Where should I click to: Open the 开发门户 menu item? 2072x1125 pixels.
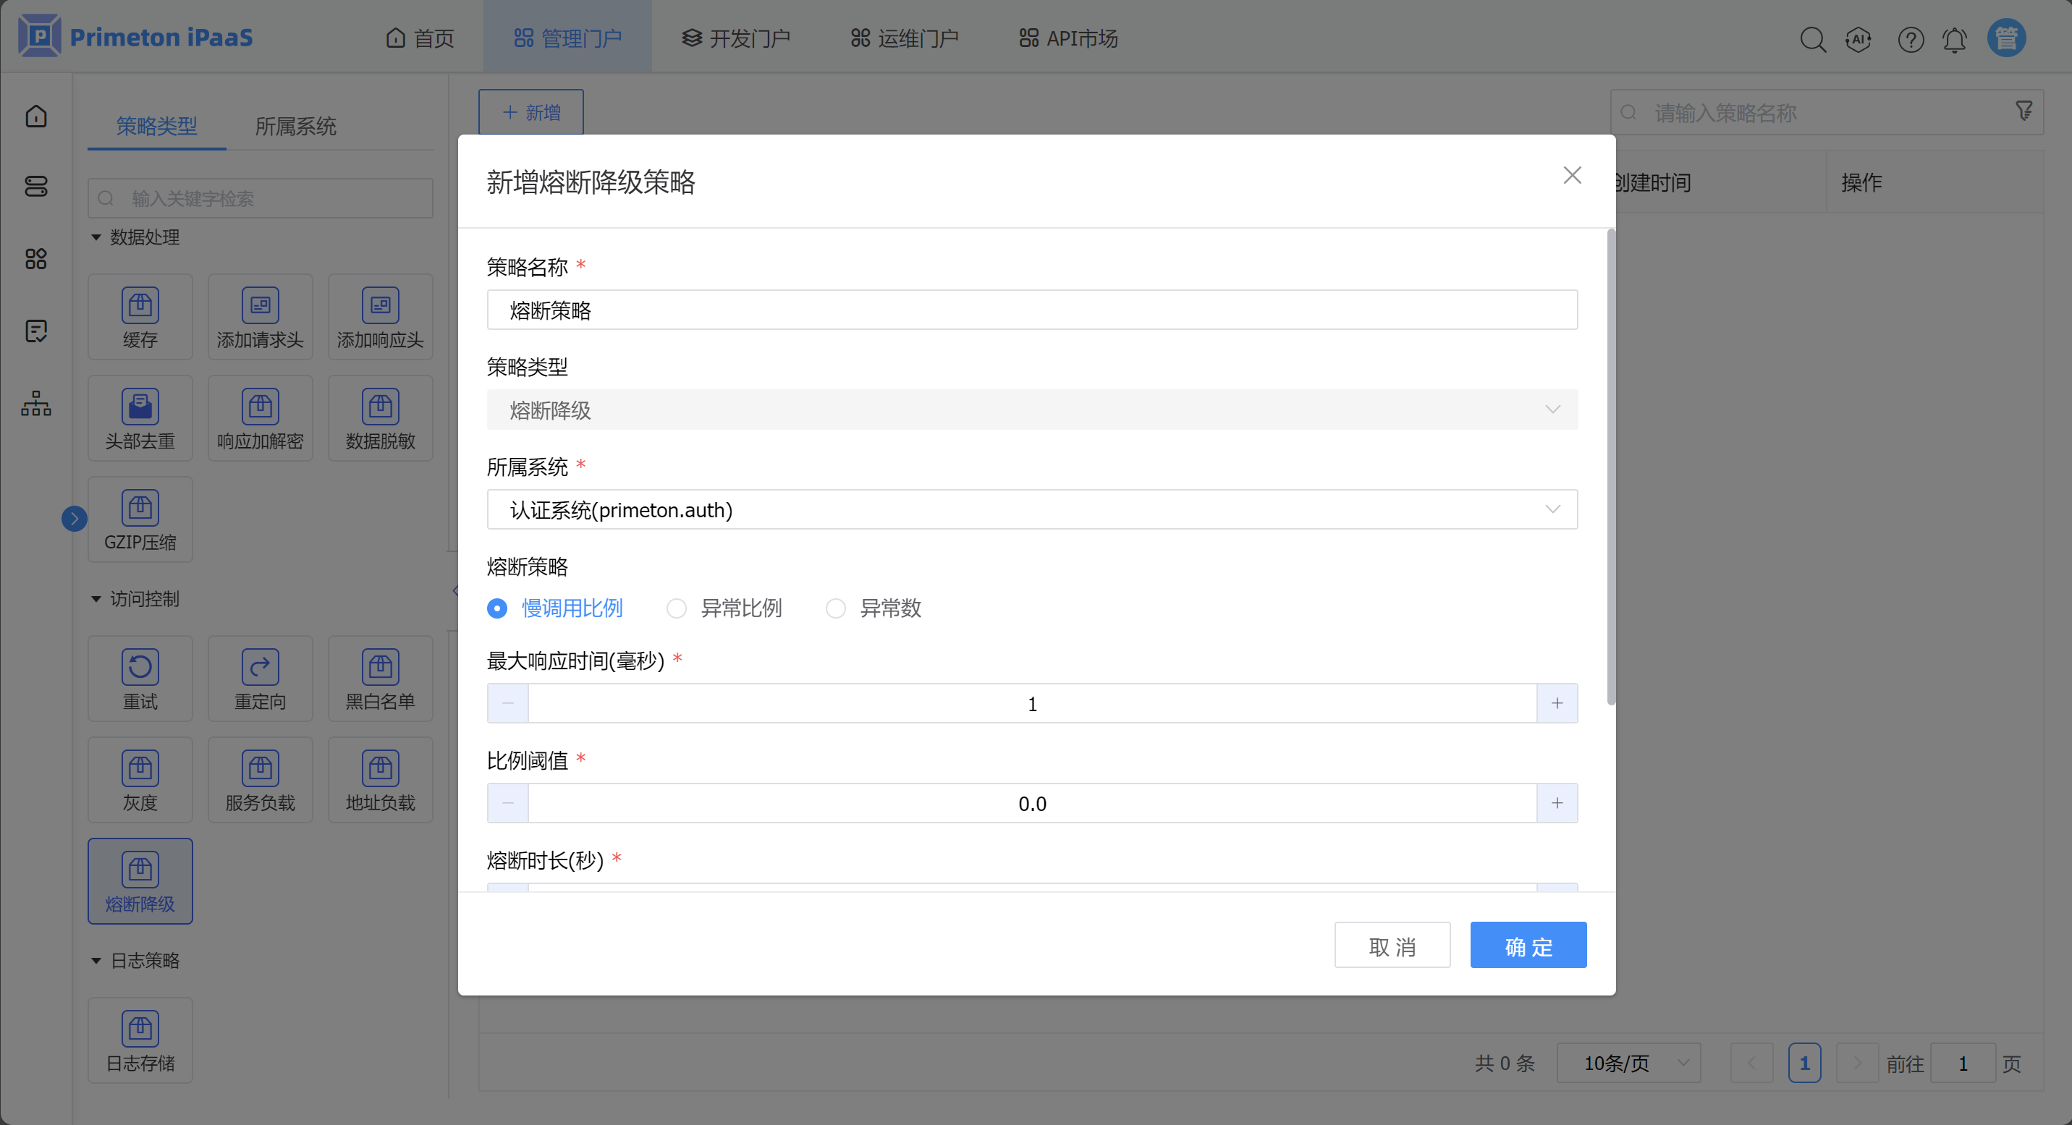point(735,38)
